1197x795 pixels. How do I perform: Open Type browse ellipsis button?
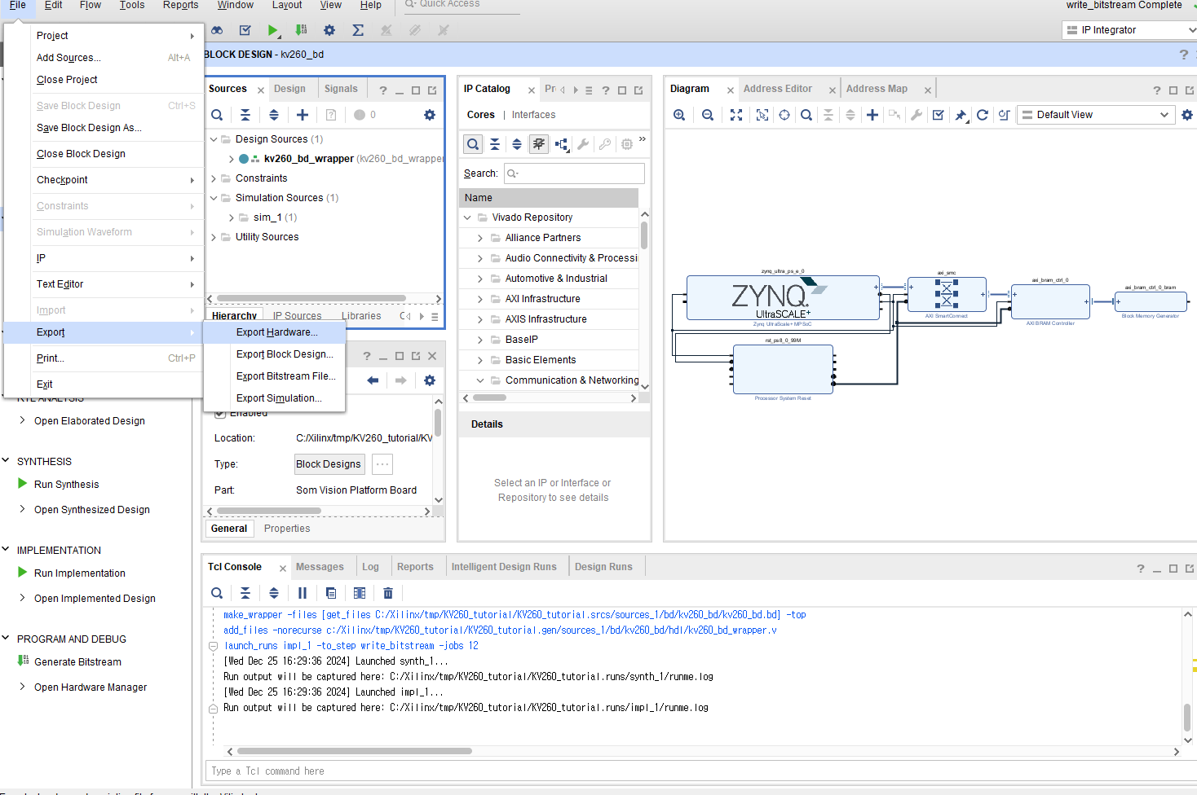[x=382, y=464]
